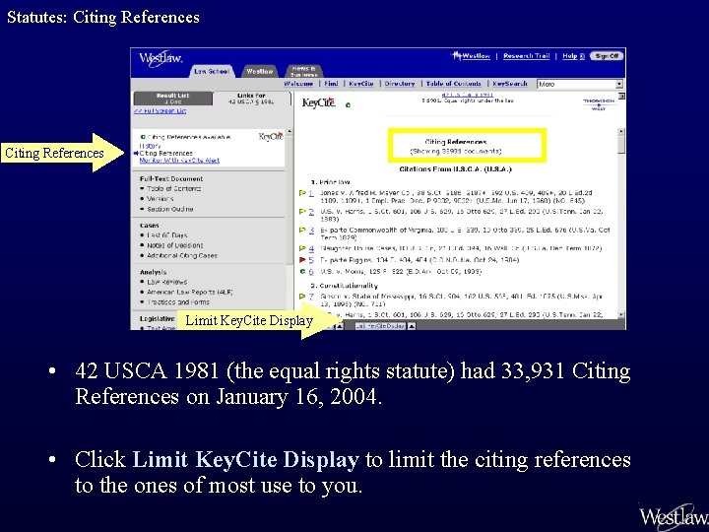Click the KeyCite logo in the links panel
Image resolution: width=709 pixels, height=532 pixels.
click(271, 136)
